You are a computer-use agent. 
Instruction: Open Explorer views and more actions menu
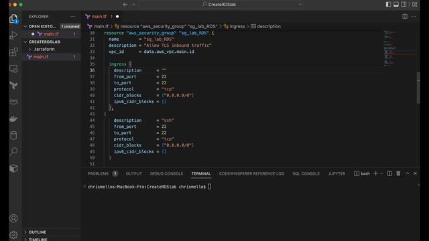(x=73, y=17)
